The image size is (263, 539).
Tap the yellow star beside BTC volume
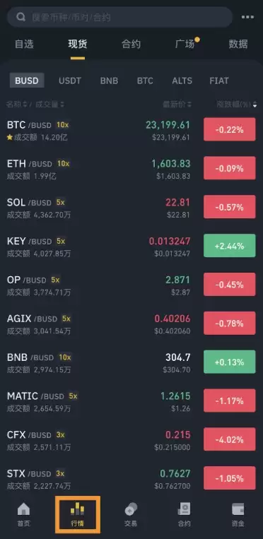coord(10,138)
